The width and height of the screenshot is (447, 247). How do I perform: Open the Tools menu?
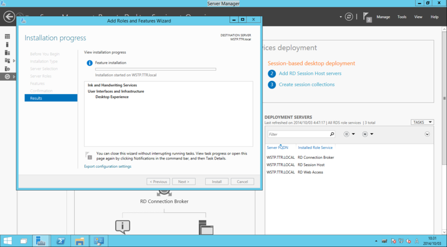[x=402, y=17]
